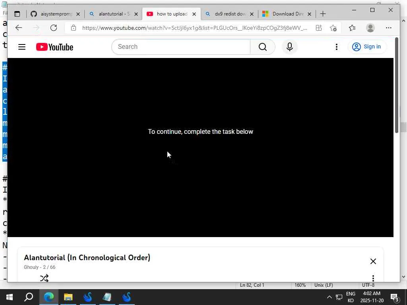
Task: Click the video player area
Action: pyautogui.click(x=200, y=147)
